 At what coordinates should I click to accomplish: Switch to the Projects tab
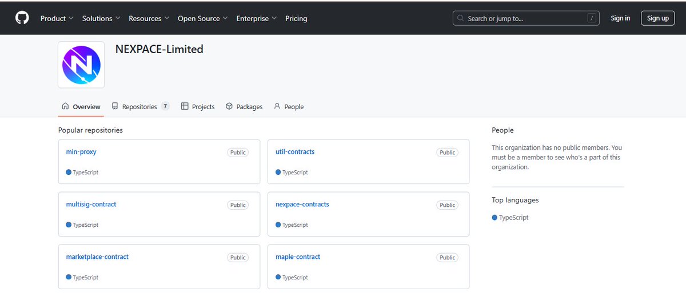coord(198,107)
